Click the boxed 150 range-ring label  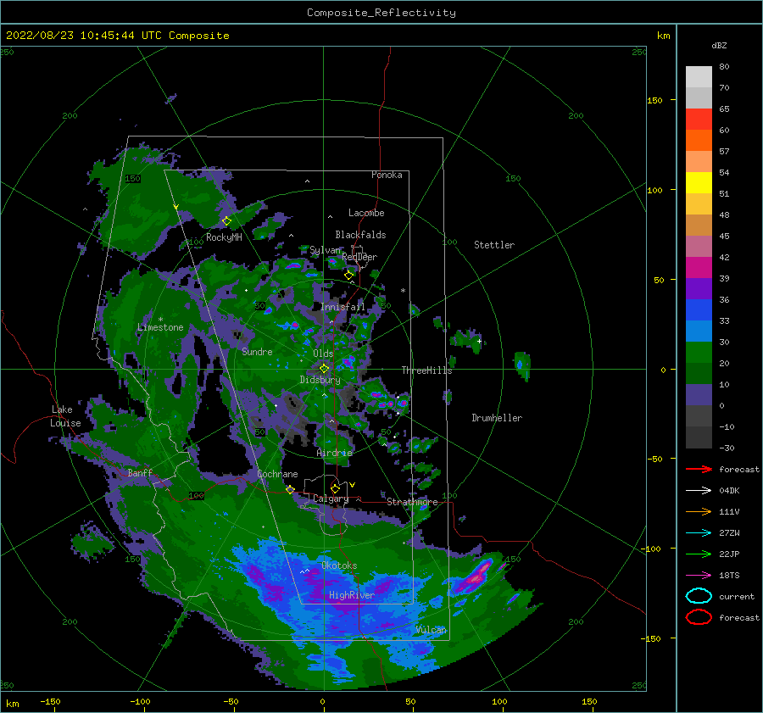(x=132, y=179)
